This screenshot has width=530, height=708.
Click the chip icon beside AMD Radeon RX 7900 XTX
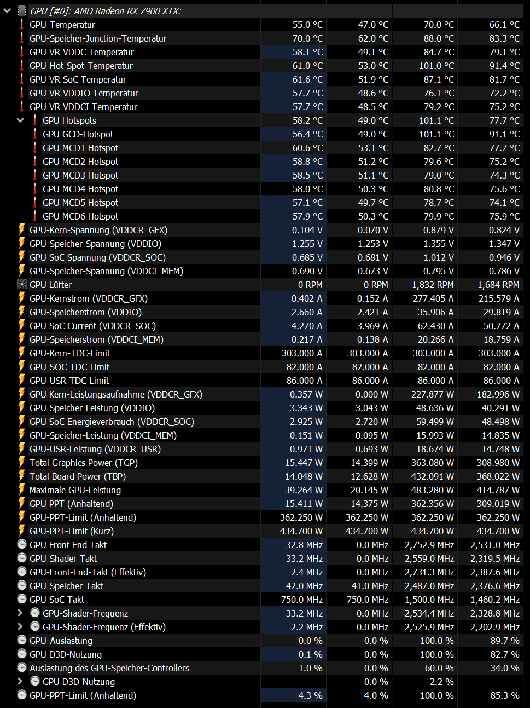(x=22, y=10)
